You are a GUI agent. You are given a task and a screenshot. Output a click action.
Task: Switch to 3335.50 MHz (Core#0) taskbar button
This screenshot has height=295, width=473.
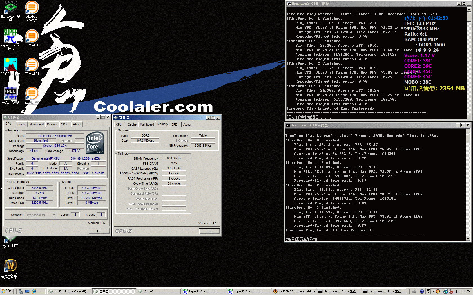tap(69, 291)
